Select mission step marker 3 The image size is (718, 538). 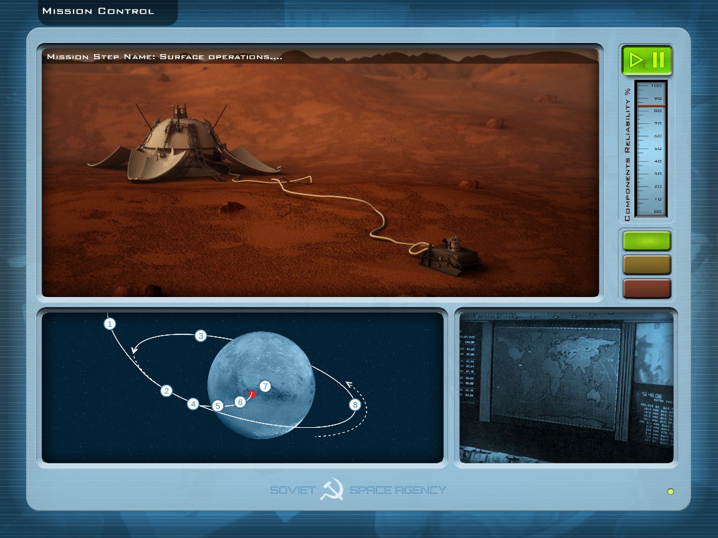click(x=201, y=336)
